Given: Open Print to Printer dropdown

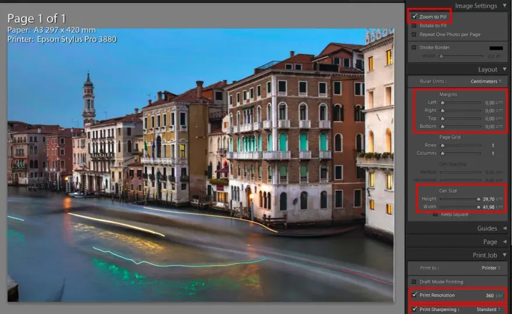Looking at the screenshot, I should pyautogui.click(x=491, y=267).
